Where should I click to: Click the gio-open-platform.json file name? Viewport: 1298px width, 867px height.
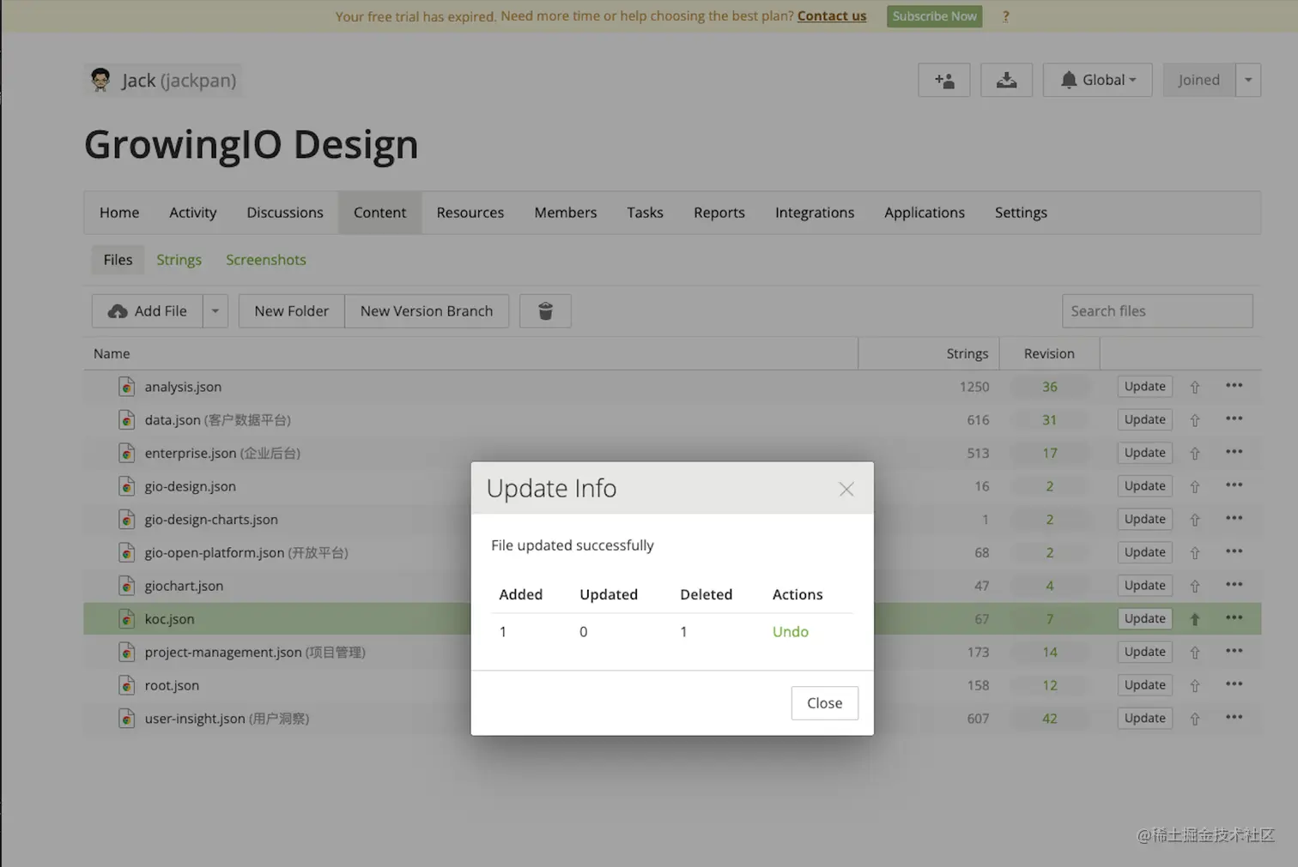[x=214, y=553]
